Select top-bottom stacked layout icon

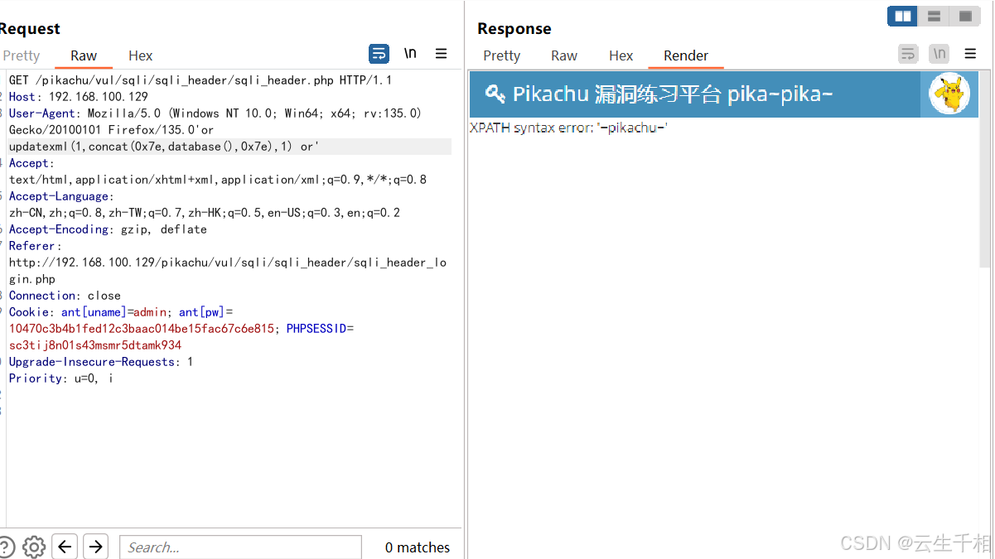coord(934,16)
